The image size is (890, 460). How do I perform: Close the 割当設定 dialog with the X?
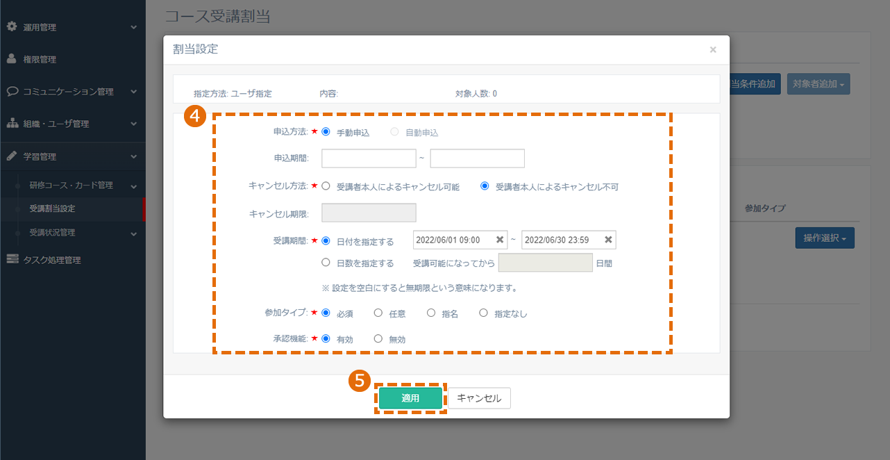(713, 49)
